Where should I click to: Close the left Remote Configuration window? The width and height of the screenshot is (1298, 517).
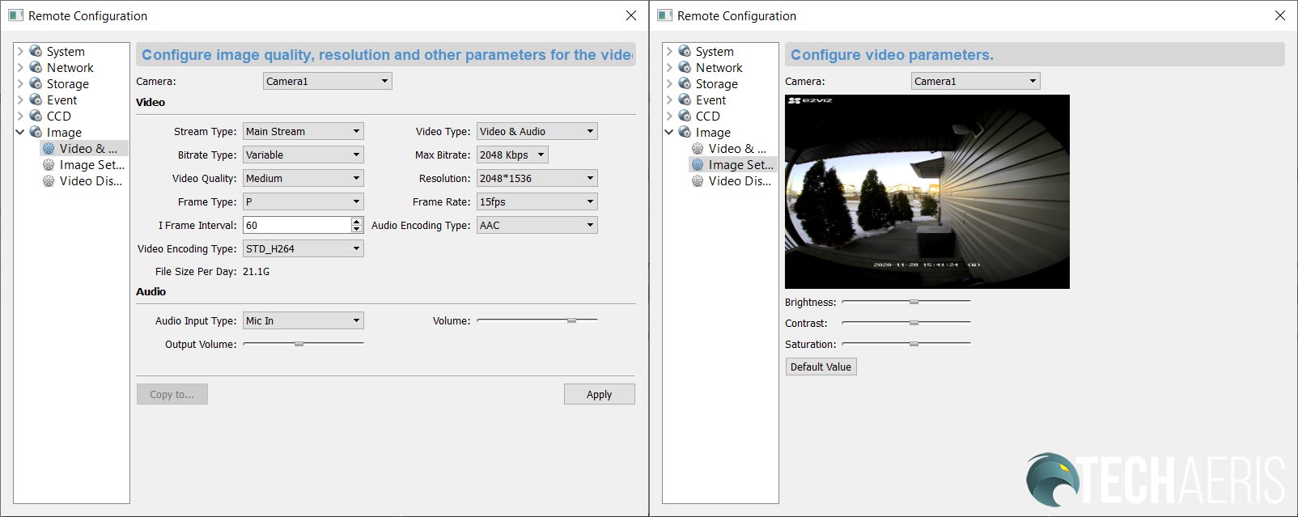(630, 15)
